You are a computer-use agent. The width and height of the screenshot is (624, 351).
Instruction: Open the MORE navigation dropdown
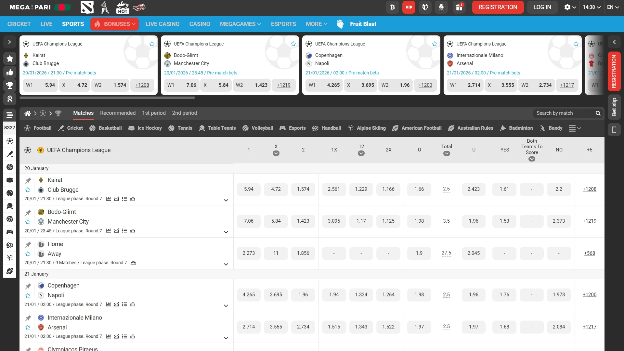(316, 24)
